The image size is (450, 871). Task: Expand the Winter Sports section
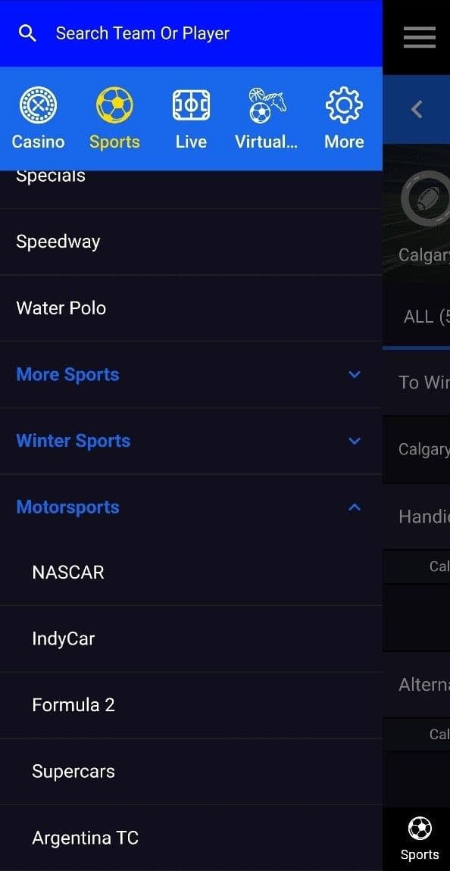[191, 441]
